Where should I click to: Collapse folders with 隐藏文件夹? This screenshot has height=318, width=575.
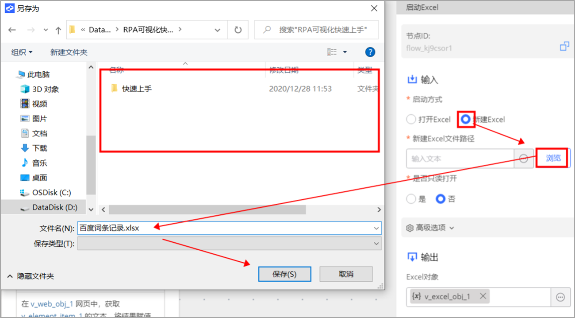tap(31, 276)
